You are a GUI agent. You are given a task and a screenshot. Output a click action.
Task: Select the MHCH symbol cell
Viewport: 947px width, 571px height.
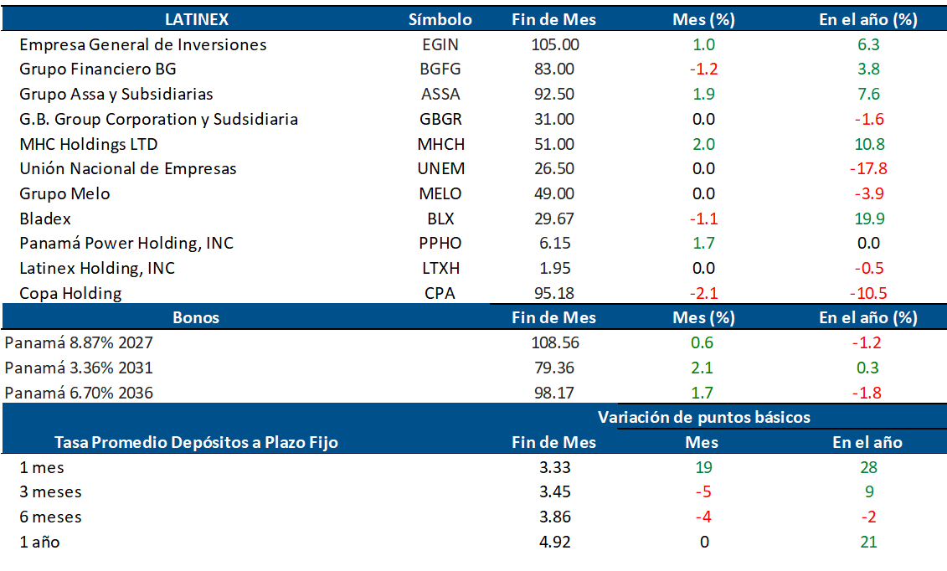coord(441,144)
